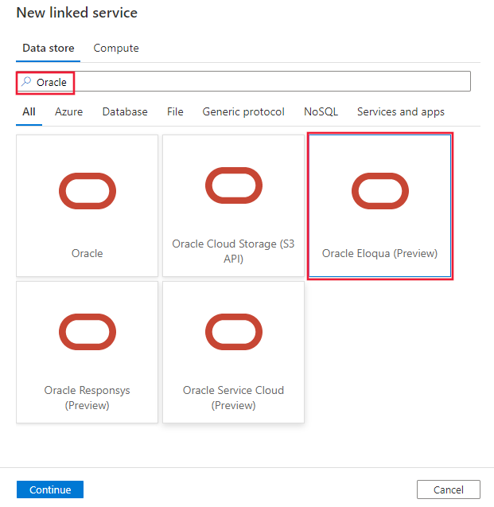Open the Generic protocol category
494x507 pixels.
click(x=243, y=112)
